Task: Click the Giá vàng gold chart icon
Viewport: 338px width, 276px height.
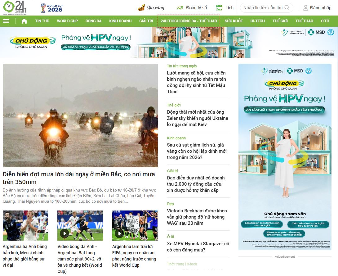Action: pos(141,8)
